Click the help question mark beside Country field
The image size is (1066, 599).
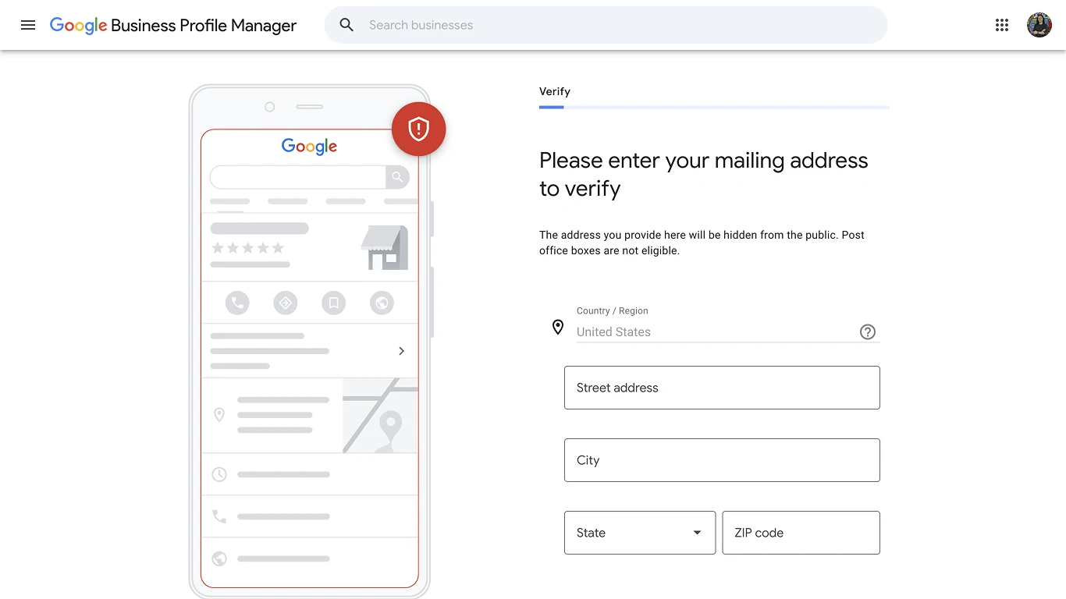(868, 331)
